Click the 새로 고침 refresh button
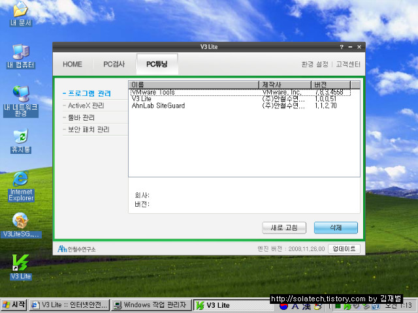Image resolution: width=418 pixels, height=313 pixels. click(284, 228)
